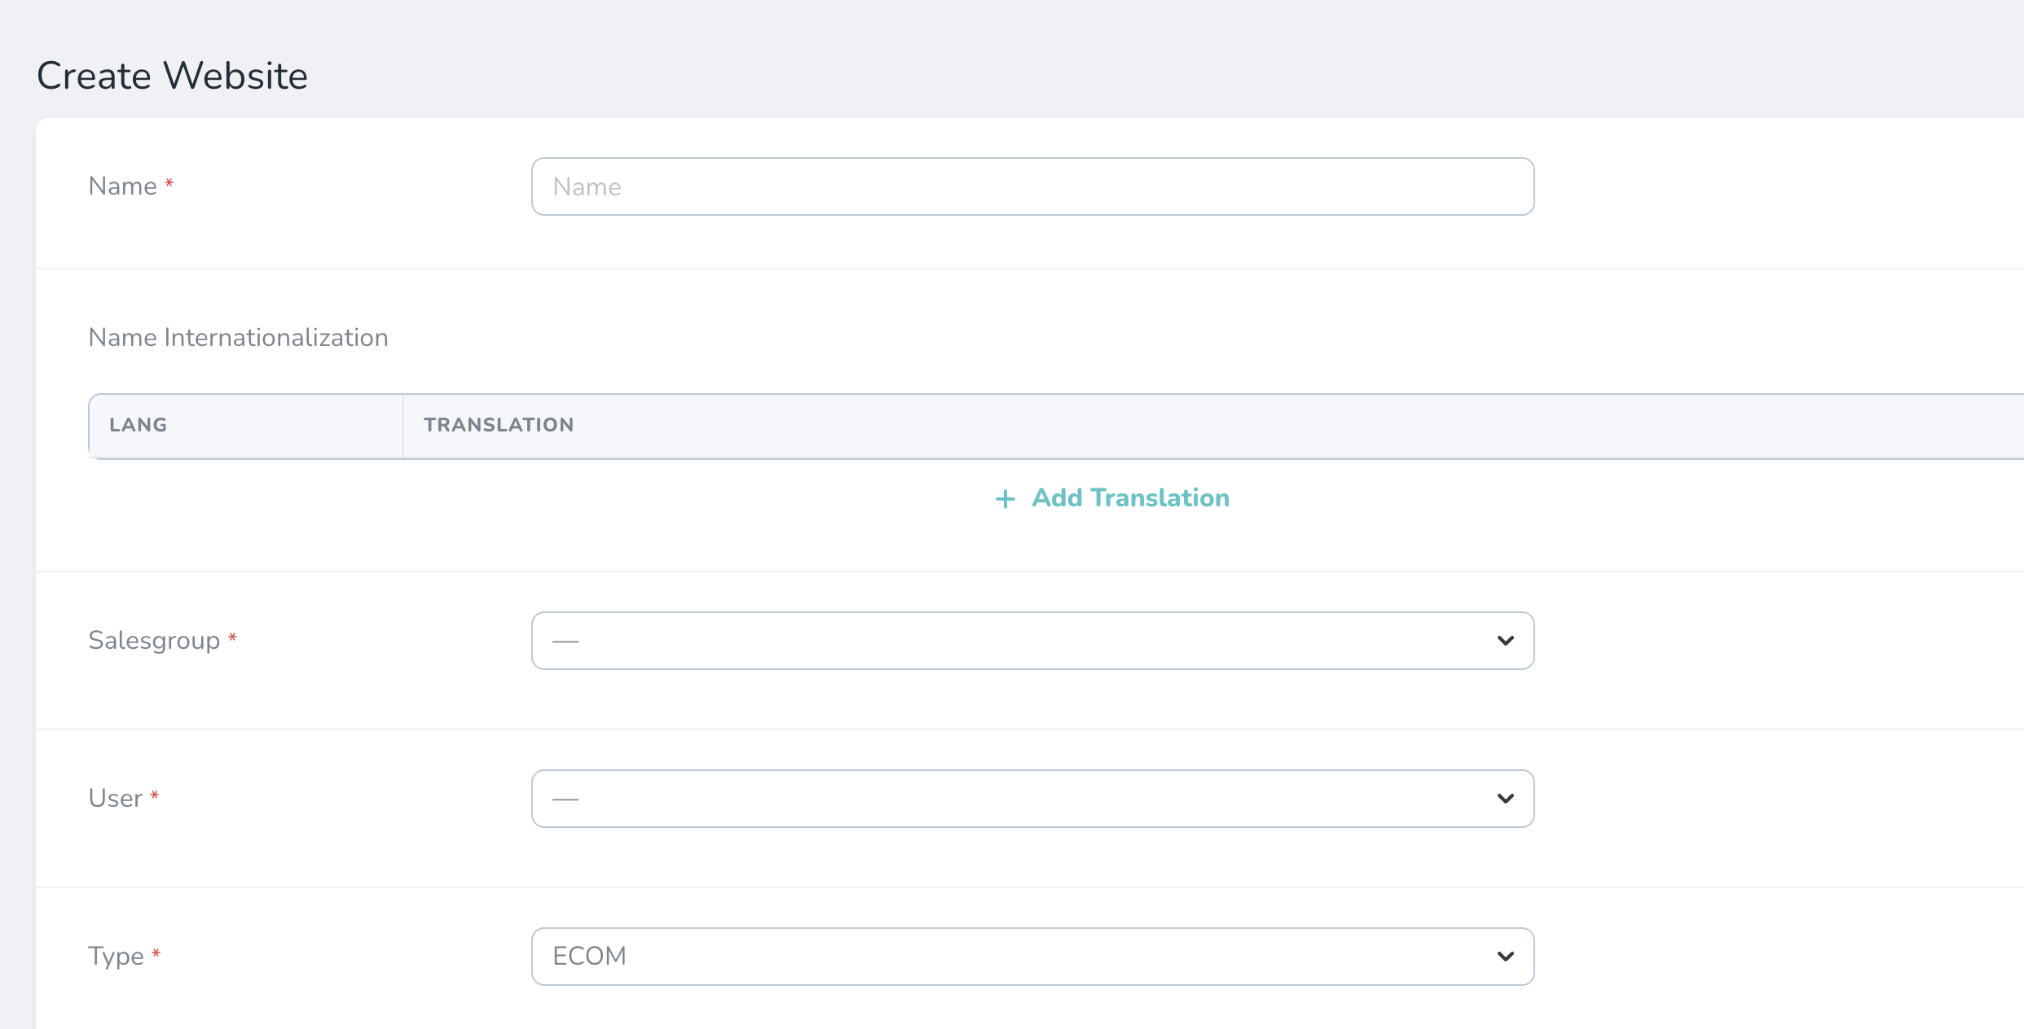Click the User field label

tap(115, 799)
